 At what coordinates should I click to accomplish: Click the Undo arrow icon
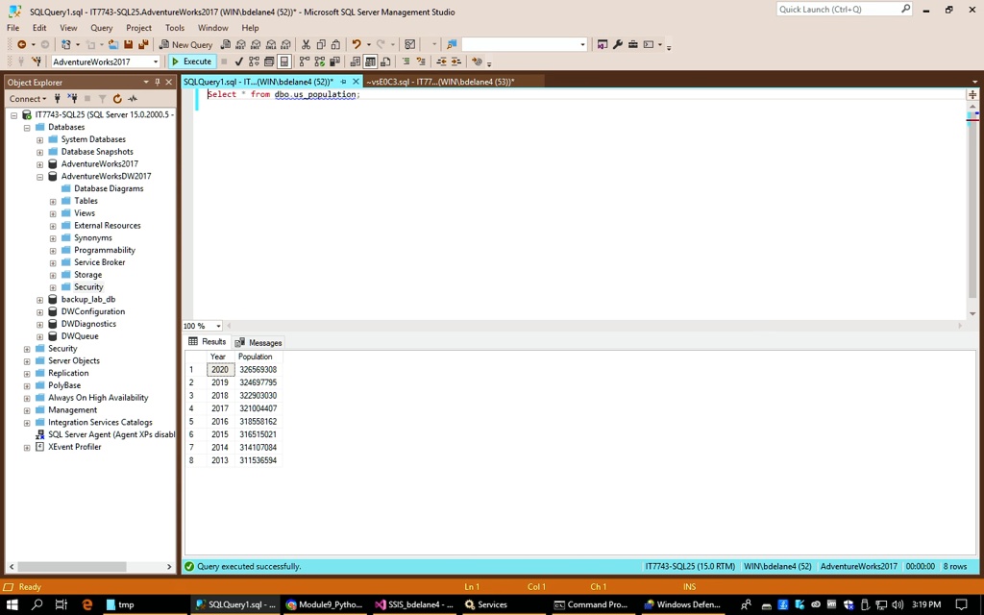[357, 44]
